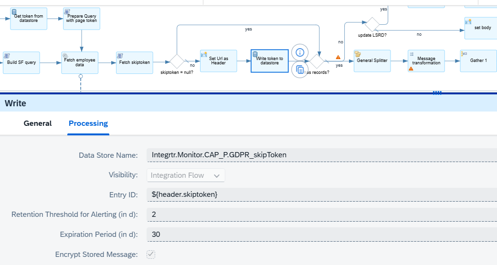Select the General Splitter step
497x265 pixels.
point(372,61)
